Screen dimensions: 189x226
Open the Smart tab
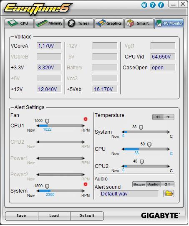pyautogui.click(x=139, y=23)
